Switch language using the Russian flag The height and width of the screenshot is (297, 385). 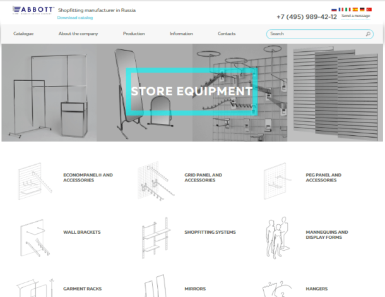click(x=334, y=9)
